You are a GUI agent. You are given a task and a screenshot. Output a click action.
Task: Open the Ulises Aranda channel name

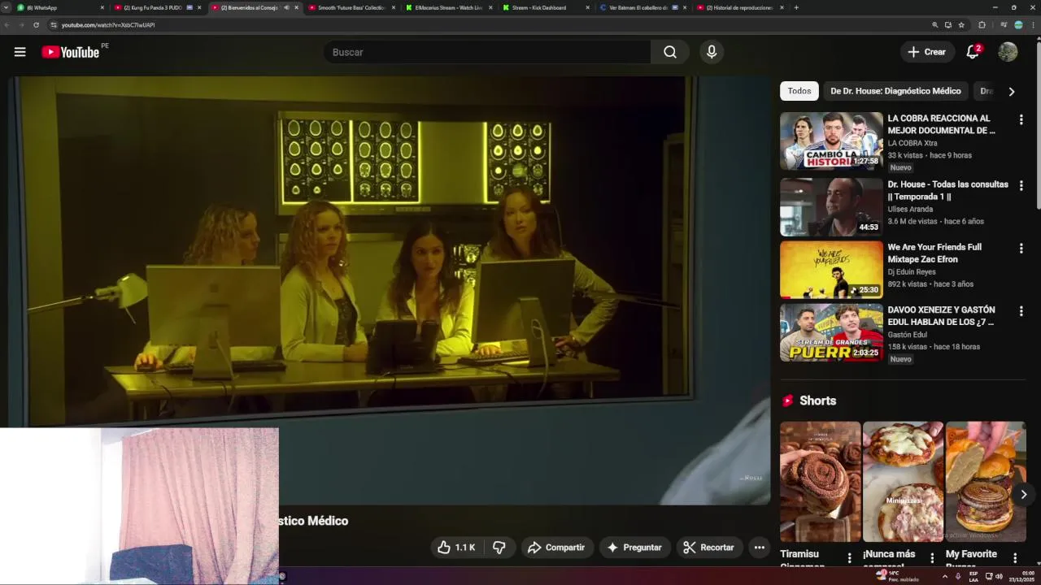point(910,209)
